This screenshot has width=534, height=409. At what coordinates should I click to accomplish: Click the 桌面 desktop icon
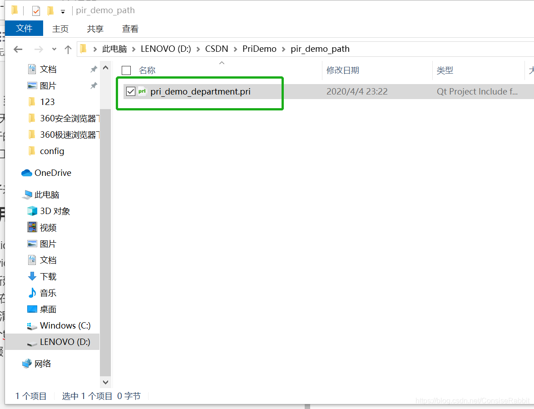[x=32, y=309]
